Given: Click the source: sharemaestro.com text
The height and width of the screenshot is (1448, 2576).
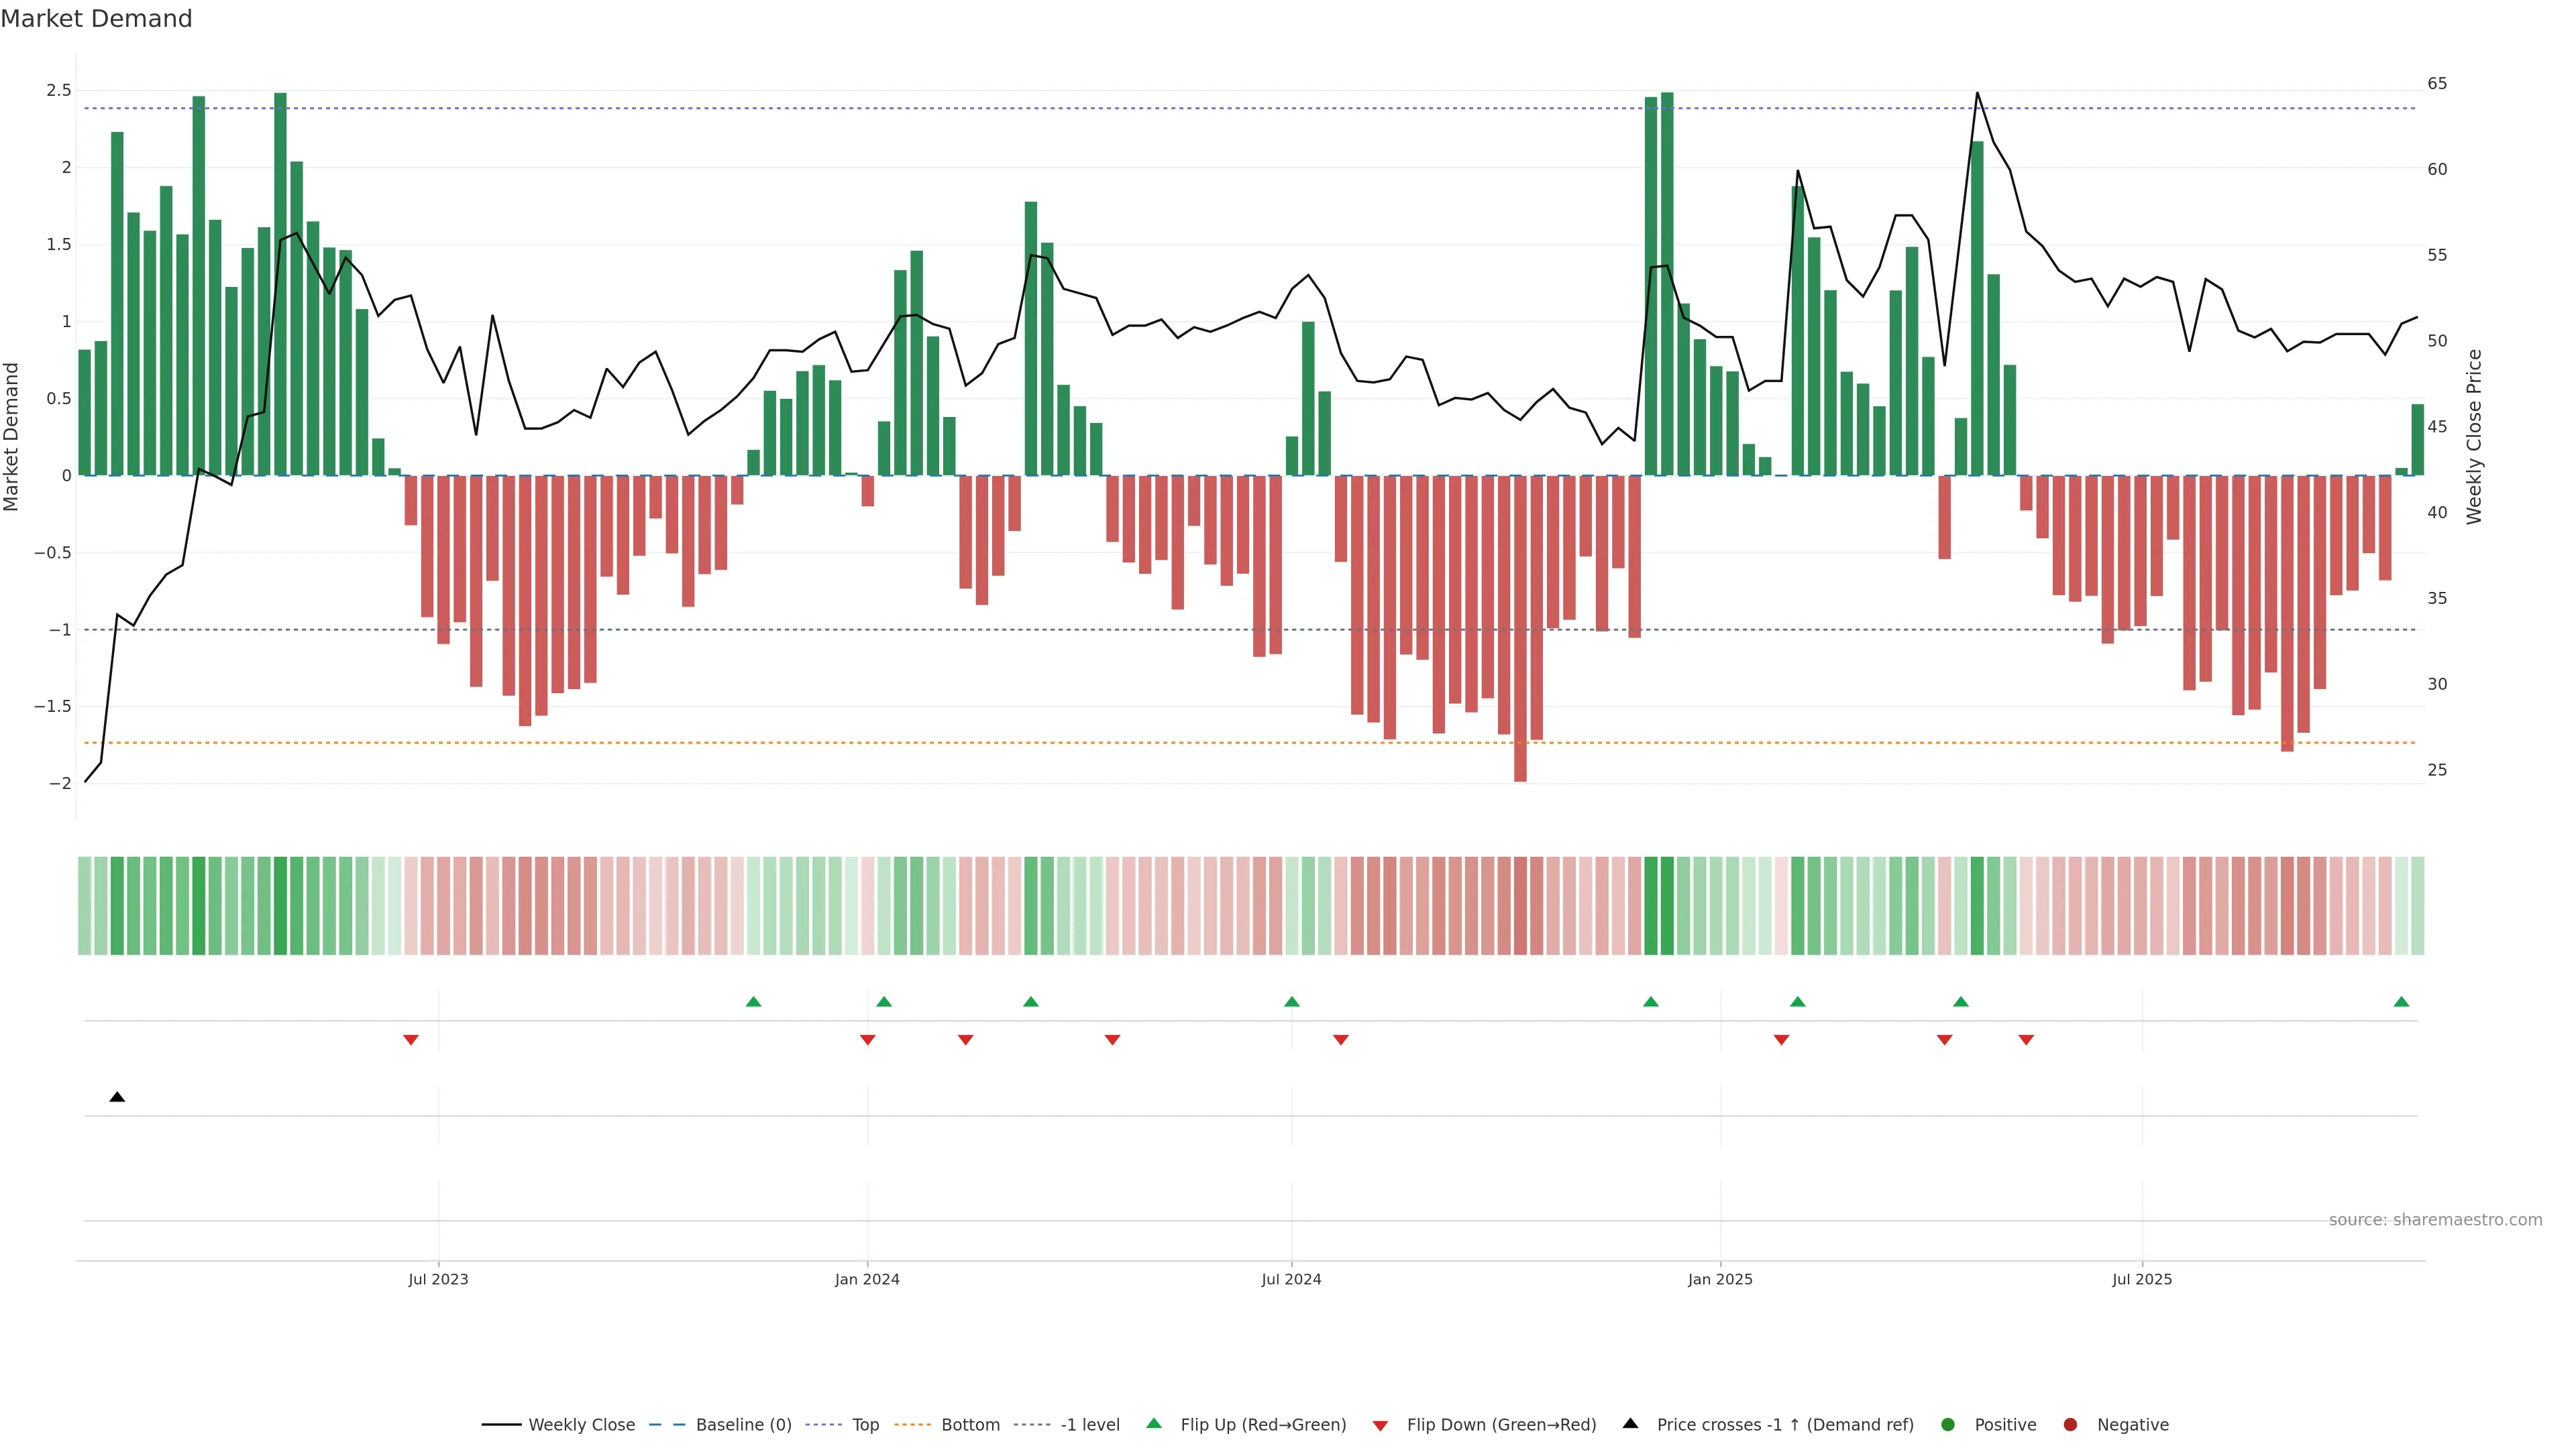Looking at the screenshot, I should [x=2435, y=1219].
